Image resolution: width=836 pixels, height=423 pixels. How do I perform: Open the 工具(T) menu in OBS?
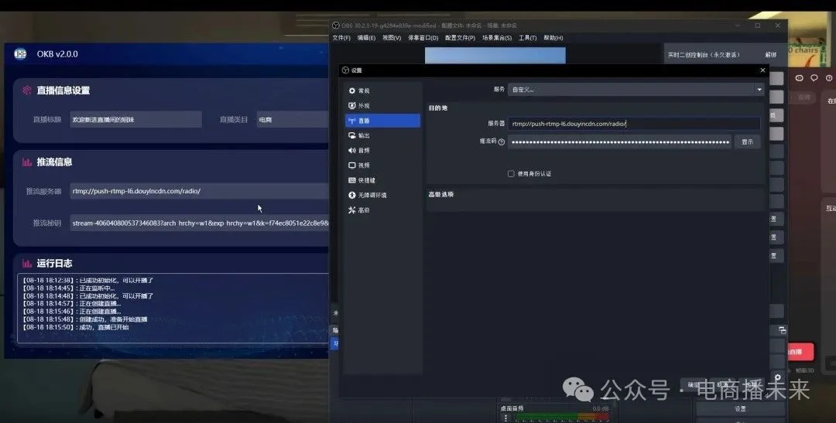(528, 38)
